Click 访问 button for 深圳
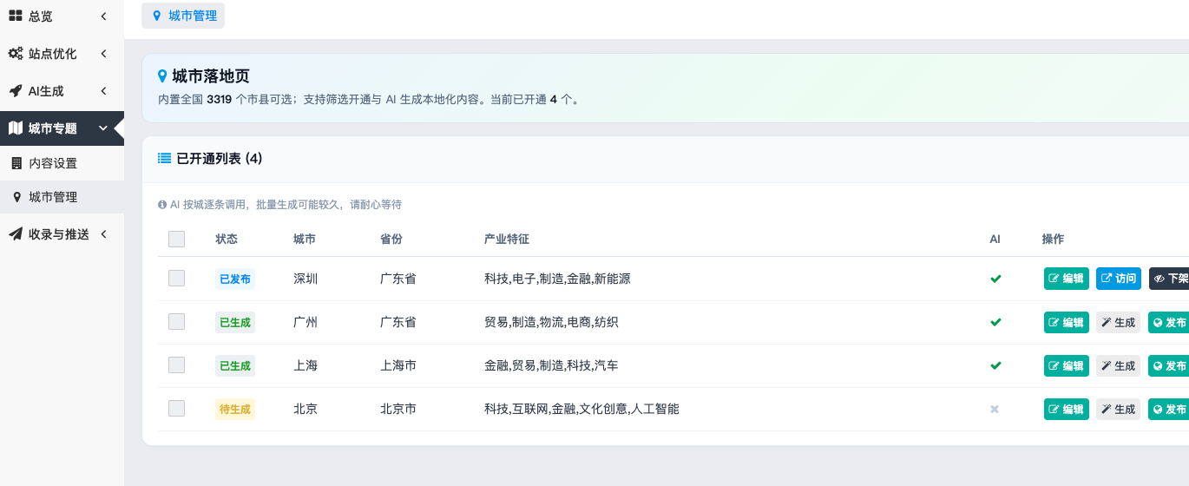Screen dimensions: 1189x486 point(1119,279)
